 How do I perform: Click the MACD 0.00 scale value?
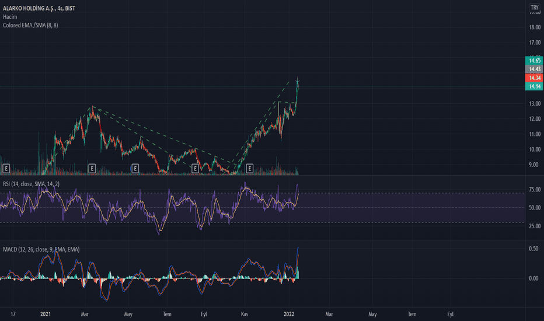point(533,278)
